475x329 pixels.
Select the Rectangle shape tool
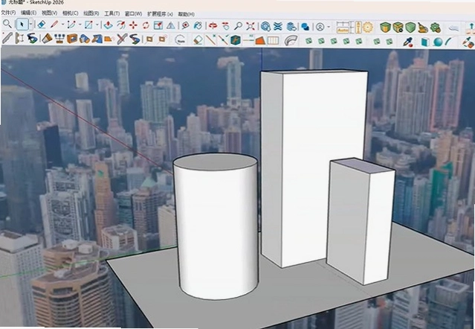[88, 25]
